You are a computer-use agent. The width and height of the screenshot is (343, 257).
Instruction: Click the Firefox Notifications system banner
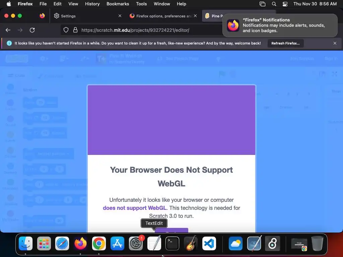280,25
